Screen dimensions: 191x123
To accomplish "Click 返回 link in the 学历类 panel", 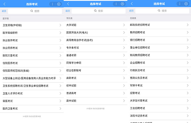I will (x=68, y=11).
